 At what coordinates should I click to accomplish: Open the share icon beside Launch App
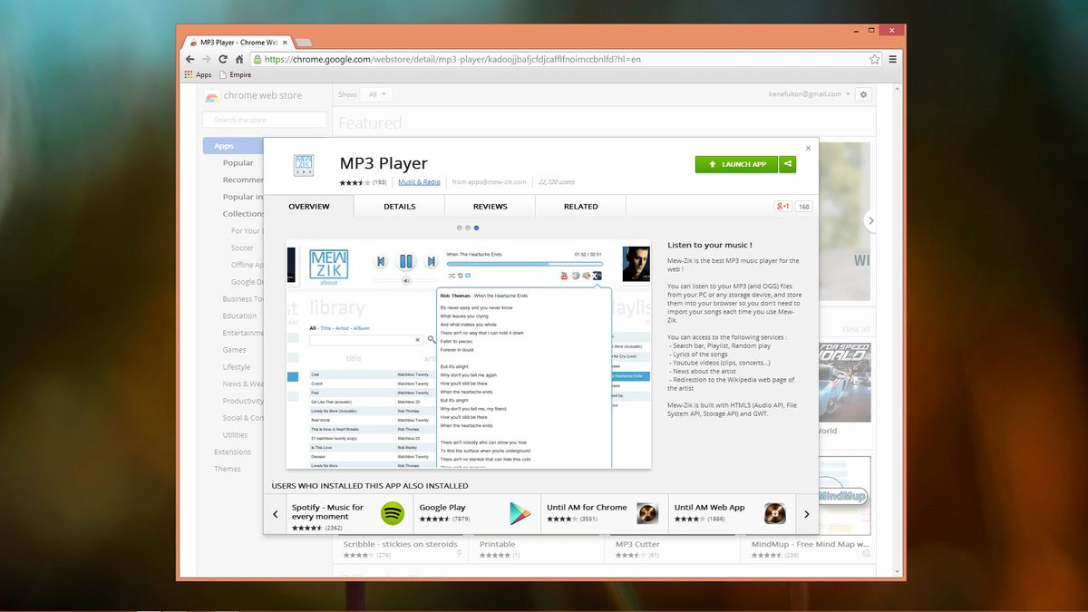[x=788, y=164]
